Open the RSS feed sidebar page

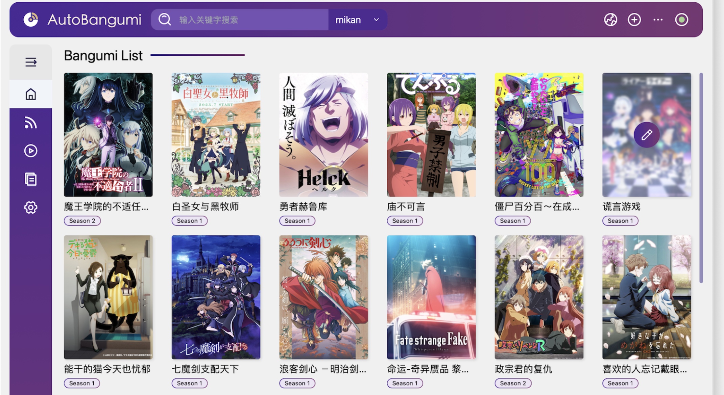(30, 123)
